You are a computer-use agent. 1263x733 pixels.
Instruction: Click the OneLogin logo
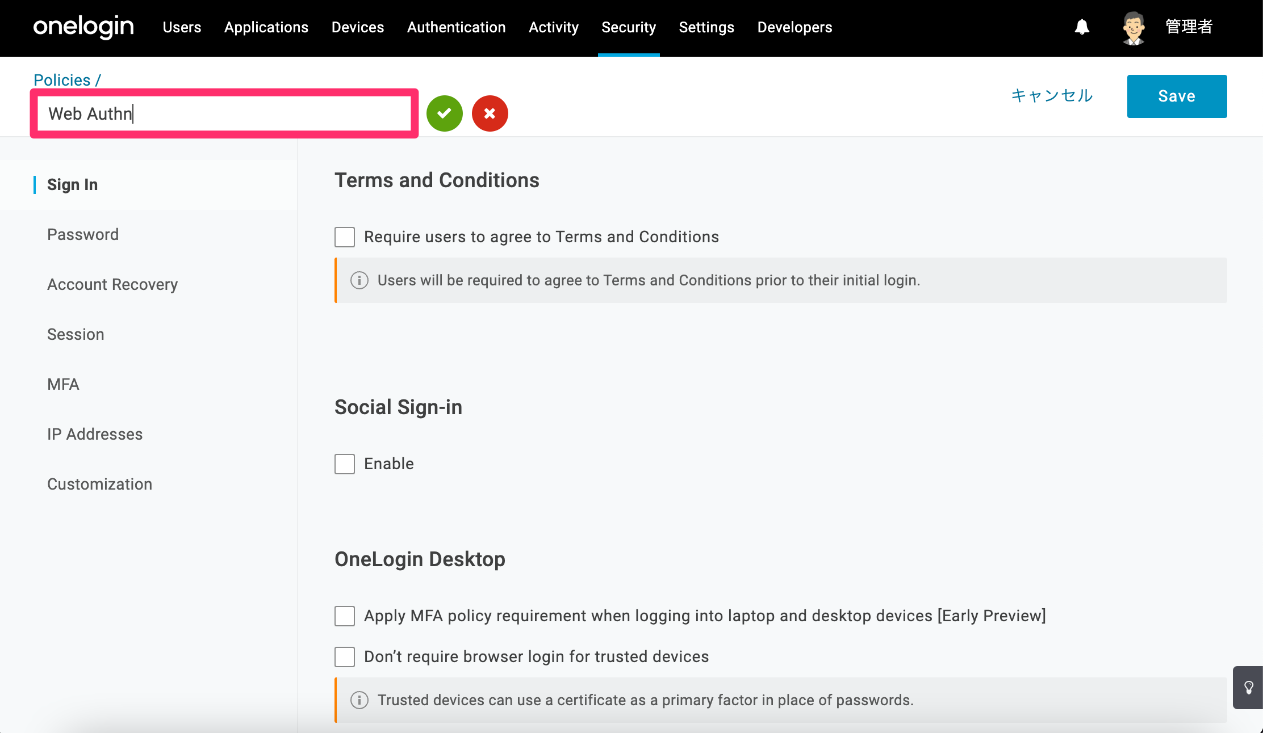(83, 27)
